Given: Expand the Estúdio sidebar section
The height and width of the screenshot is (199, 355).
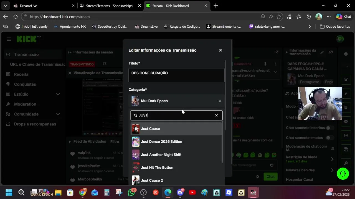Looking at the screenshot, I should pyautogui.click(x=58, y=94).
